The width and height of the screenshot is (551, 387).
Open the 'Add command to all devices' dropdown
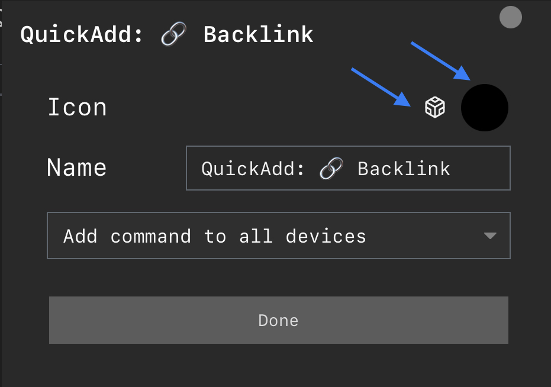coord(278,236)
